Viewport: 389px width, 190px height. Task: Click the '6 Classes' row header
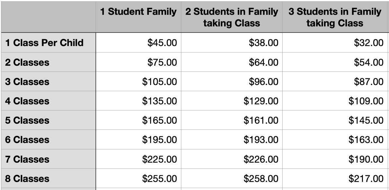point(49,139)
